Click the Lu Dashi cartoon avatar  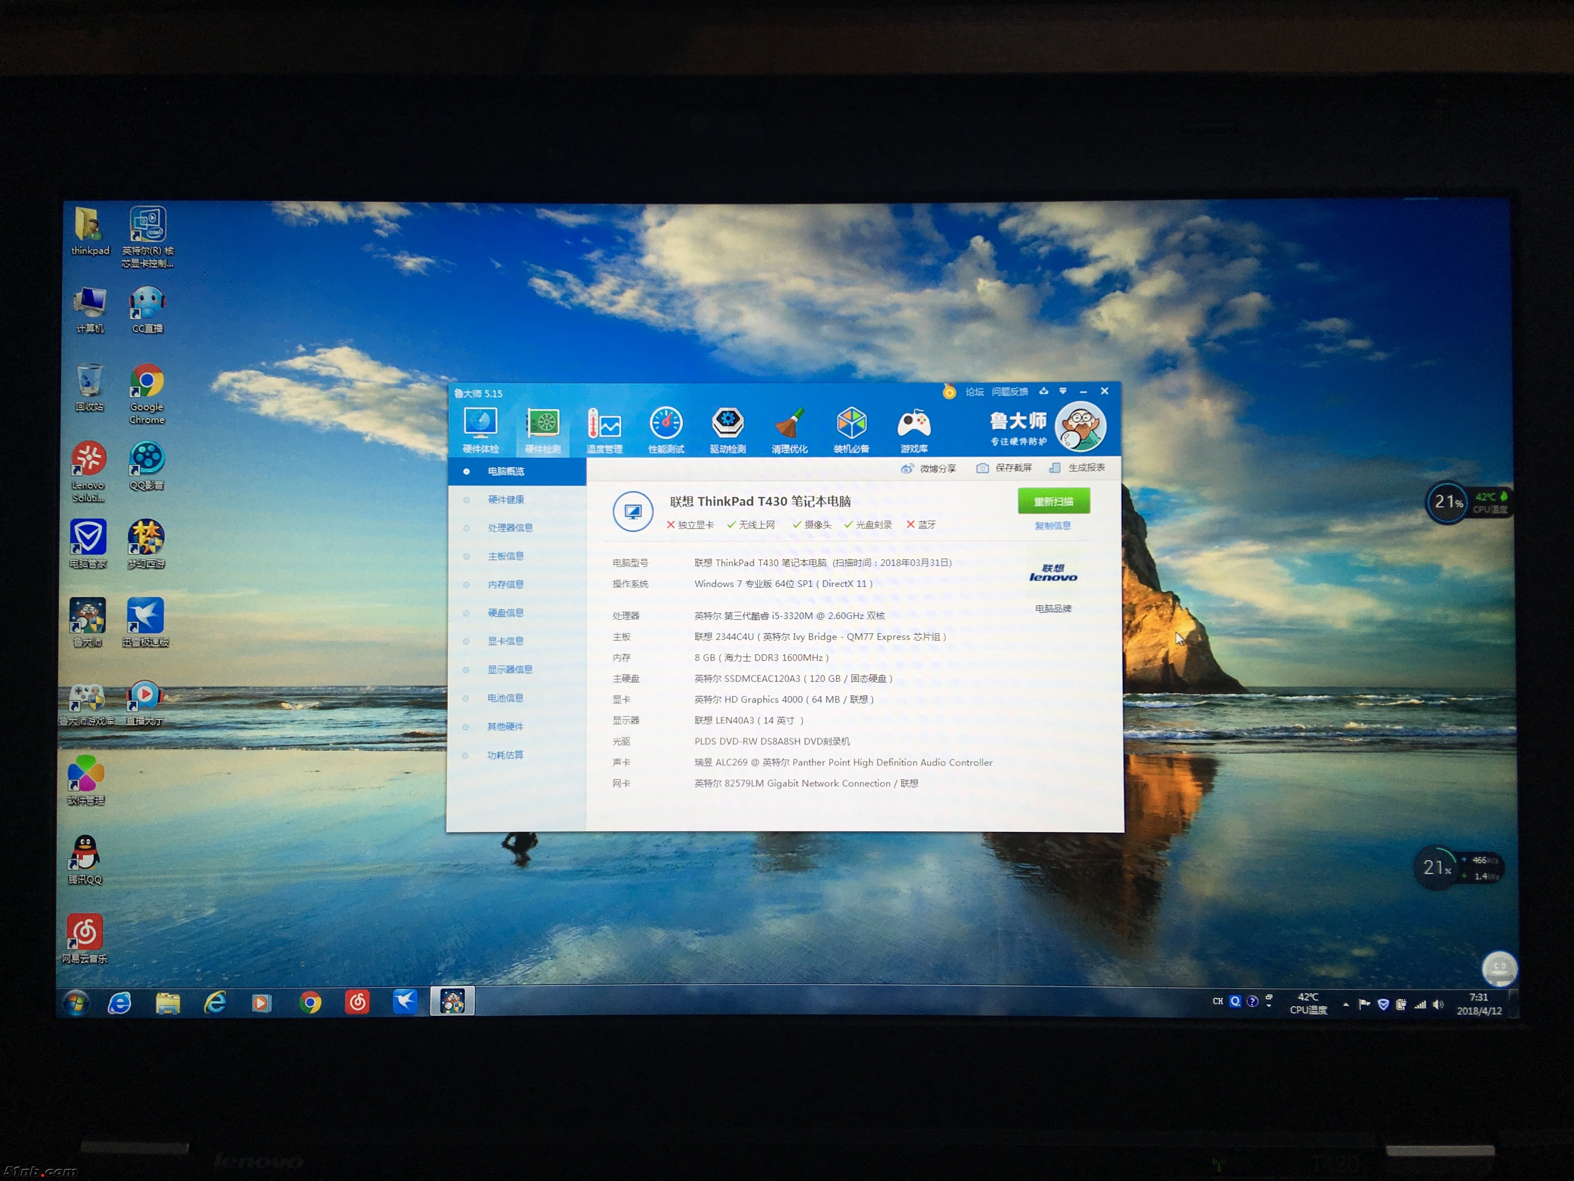coord(1080,427)
